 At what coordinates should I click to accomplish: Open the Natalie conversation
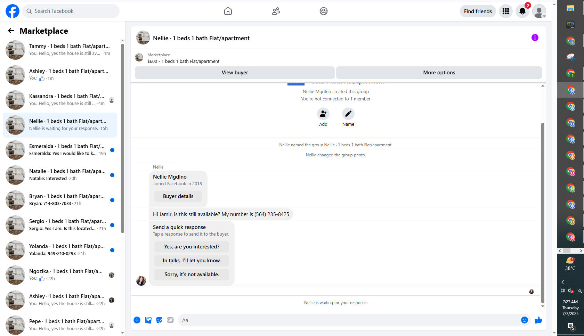pos(60,175)
